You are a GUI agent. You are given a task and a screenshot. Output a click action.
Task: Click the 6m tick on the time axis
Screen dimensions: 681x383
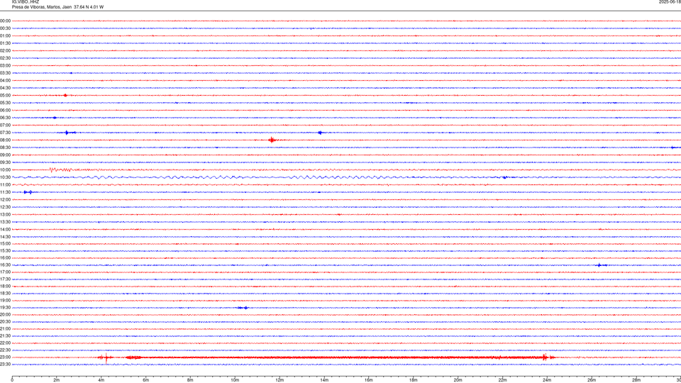(x=145, y=380)
